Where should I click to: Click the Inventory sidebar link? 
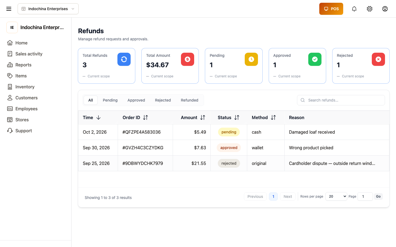click(x=36, y=87)
